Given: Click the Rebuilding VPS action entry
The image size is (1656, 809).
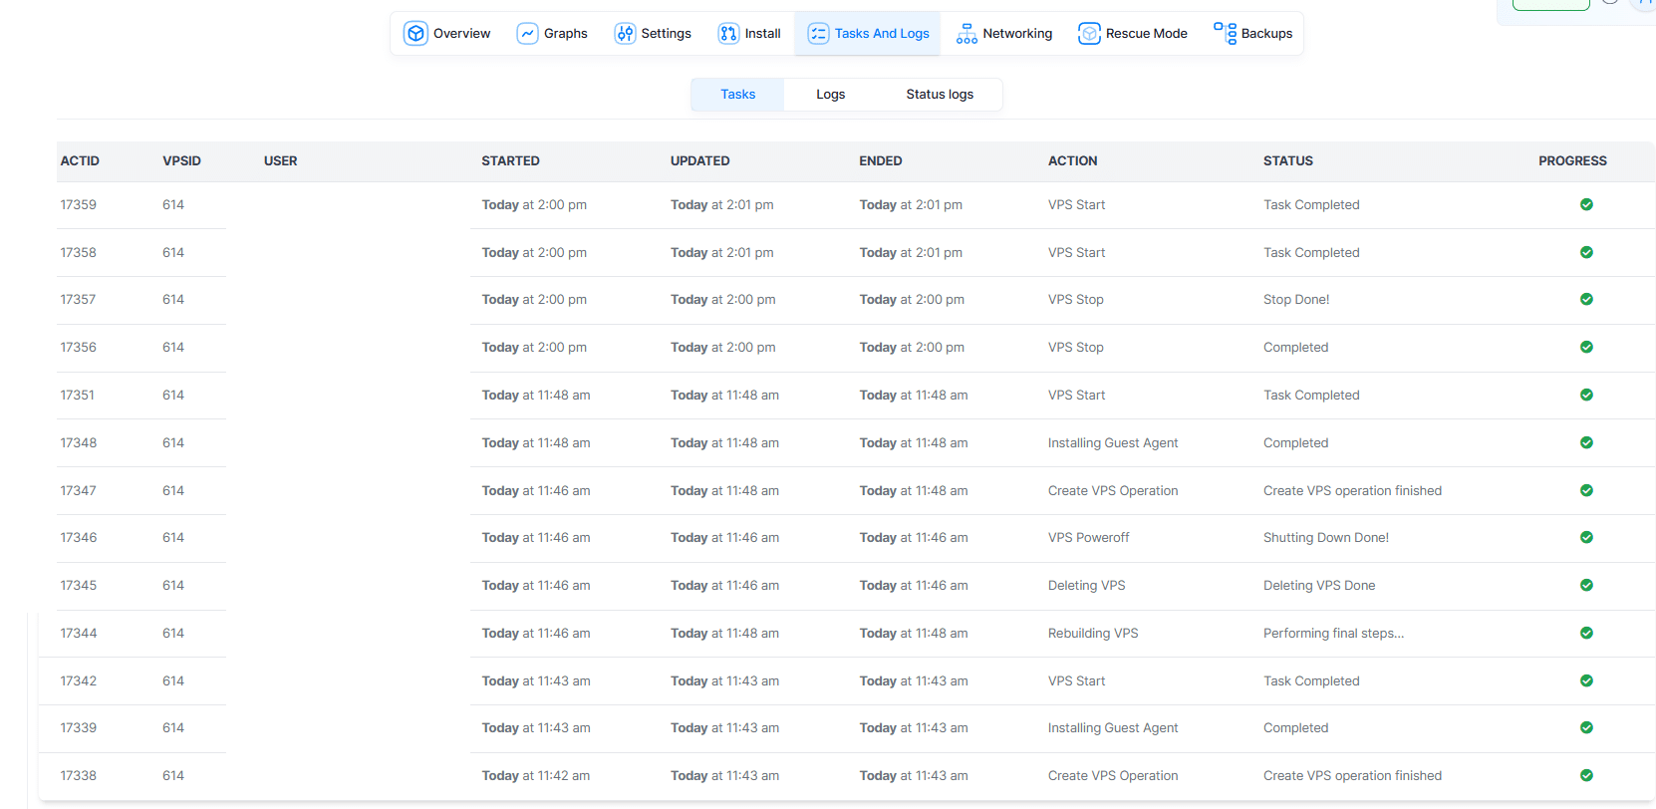Looking at the screenshot, I should coord(1092,634).
